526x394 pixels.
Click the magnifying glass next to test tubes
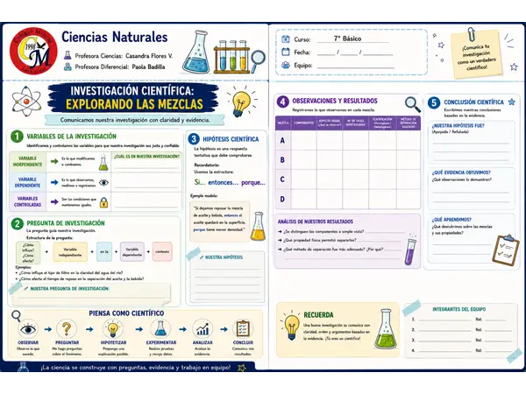[258, 60]
